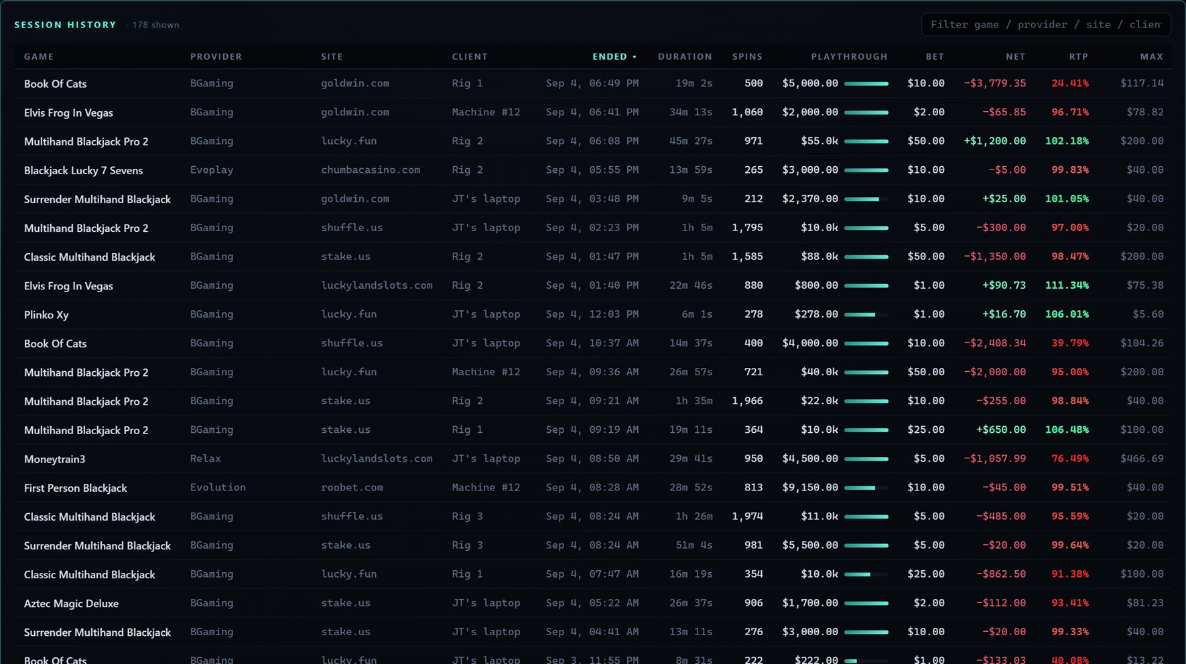Click max win value $466.69
This screenshot has width=1186, height=664.
[x=1142, y=459]
